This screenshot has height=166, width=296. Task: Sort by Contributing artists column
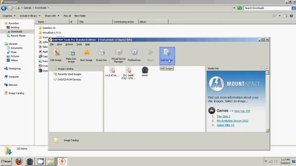click(125, 22)
